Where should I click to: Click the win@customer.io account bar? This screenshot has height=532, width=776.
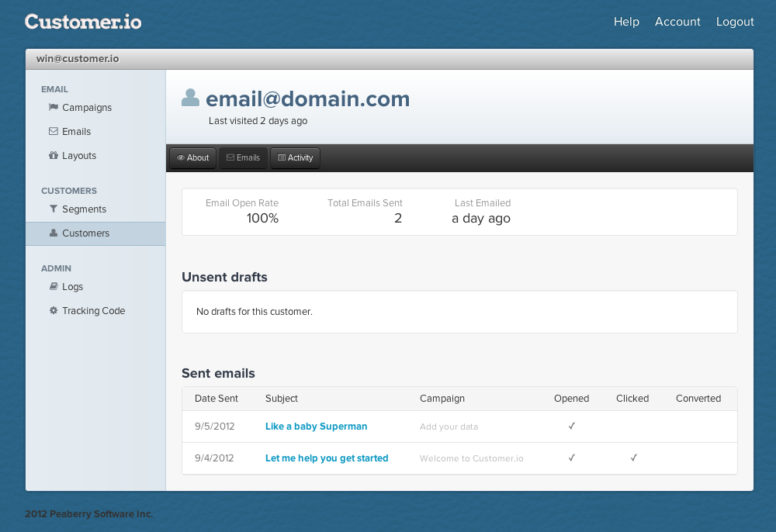(x=78, y=58)
